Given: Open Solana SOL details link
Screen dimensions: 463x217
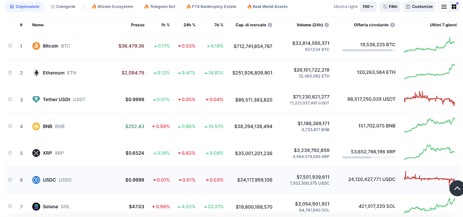Looking at the screenshot, I should click(x=56, y=206).
